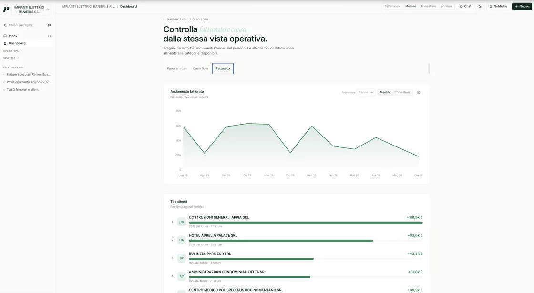Click Dashboard in the breadcrumb
Screen dimensions: 534x293
[x=128, y=7]
